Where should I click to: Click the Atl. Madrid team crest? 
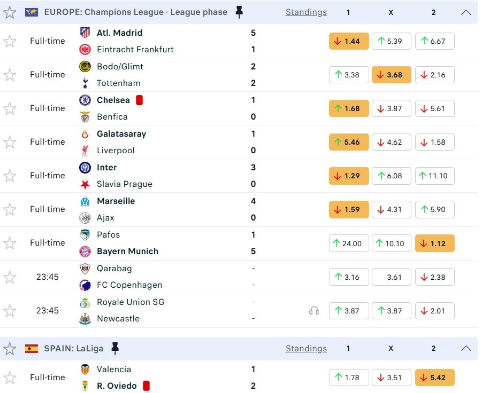(85, 33)
